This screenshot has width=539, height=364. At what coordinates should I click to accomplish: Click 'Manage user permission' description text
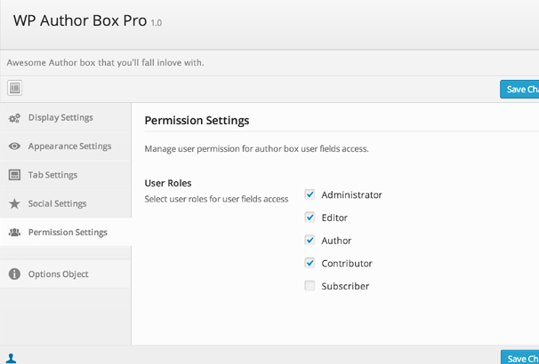pos(256,149)
